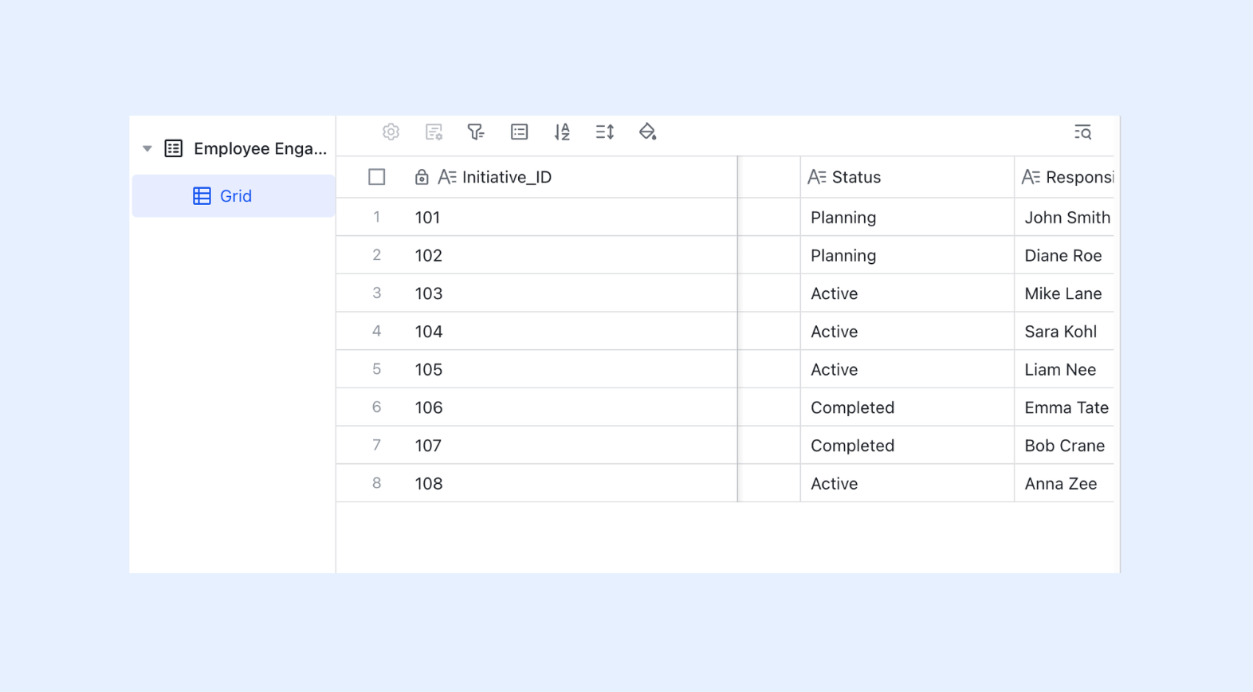Select row number 3
This screenshot has width=1253, height=692.
pos(377,293)
